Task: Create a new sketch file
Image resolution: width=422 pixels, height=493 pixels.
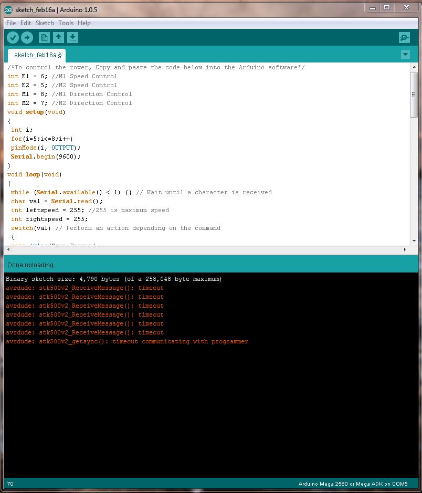Action: click(44, 38)
